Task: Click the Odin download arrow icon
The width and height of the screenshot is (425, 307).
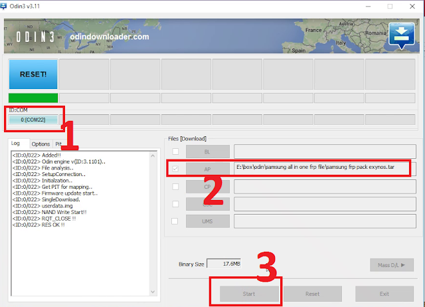Action: [401, 36]
